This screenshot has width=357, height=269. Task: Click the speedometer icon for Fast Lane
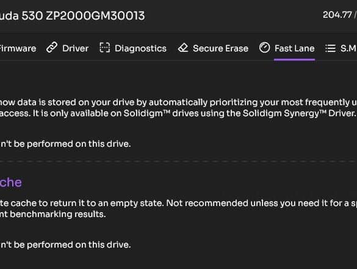265,48
